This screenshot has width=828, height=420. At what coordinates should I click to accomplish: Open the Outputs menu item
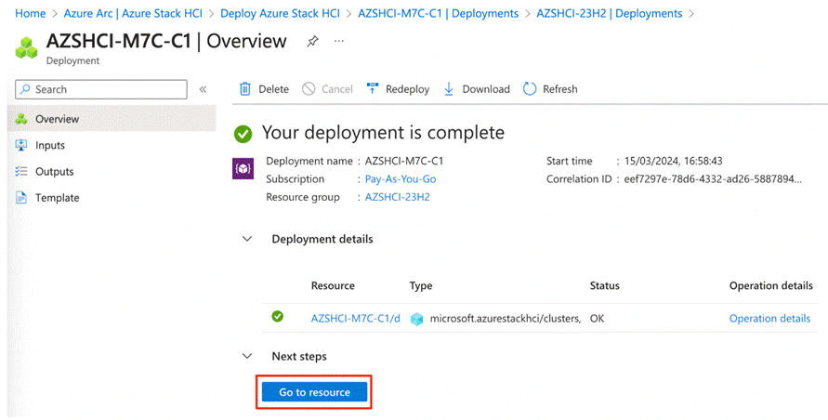[54, 172]
